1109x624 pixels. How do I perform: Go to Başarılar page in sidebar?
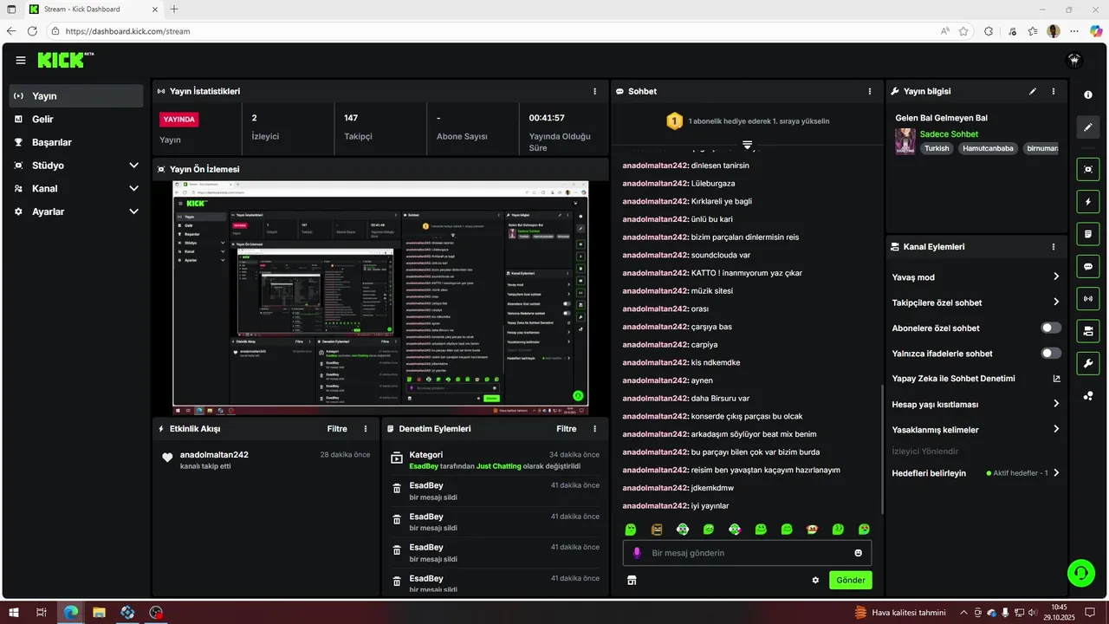(76, 142)
